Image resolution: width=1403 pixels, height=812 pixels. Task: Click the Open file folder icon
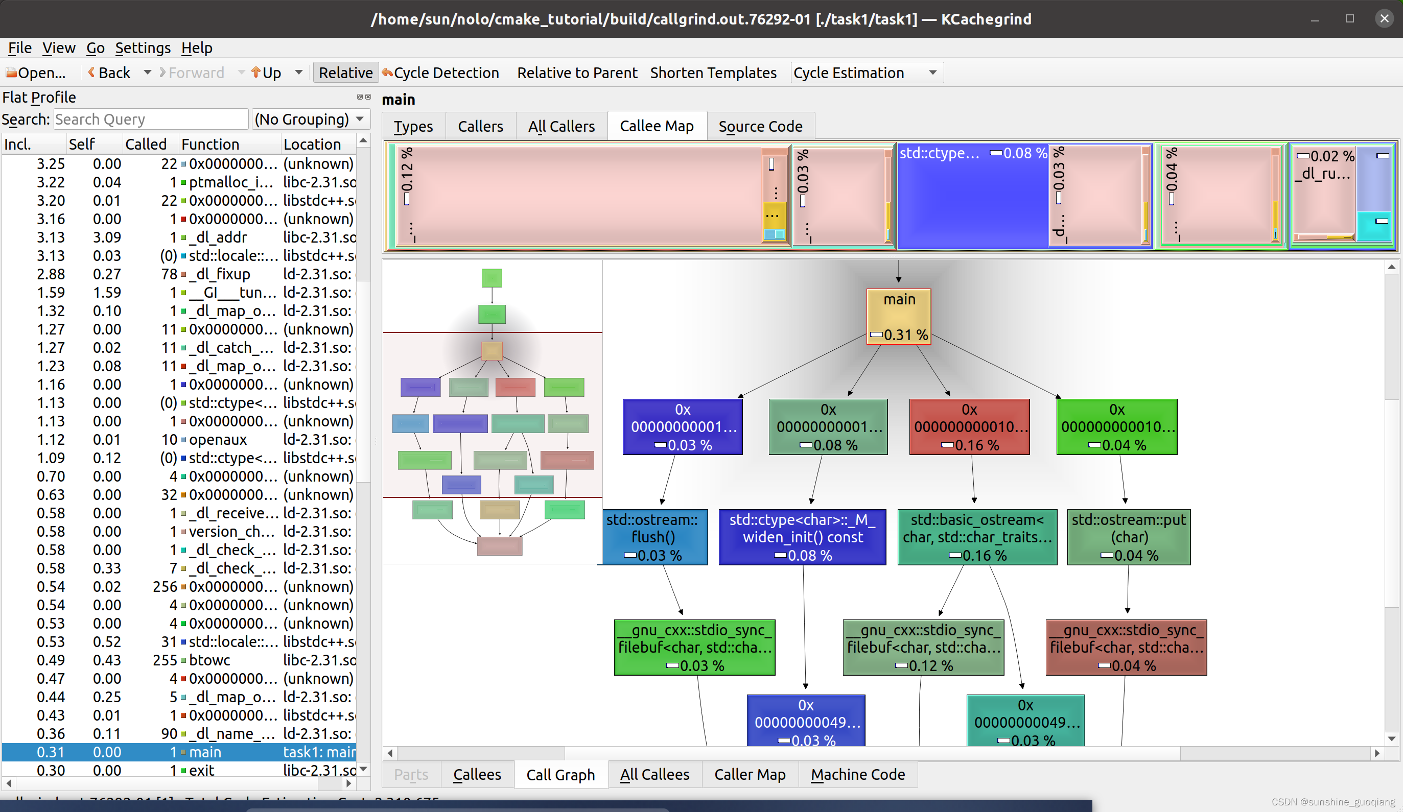(11, 73)
